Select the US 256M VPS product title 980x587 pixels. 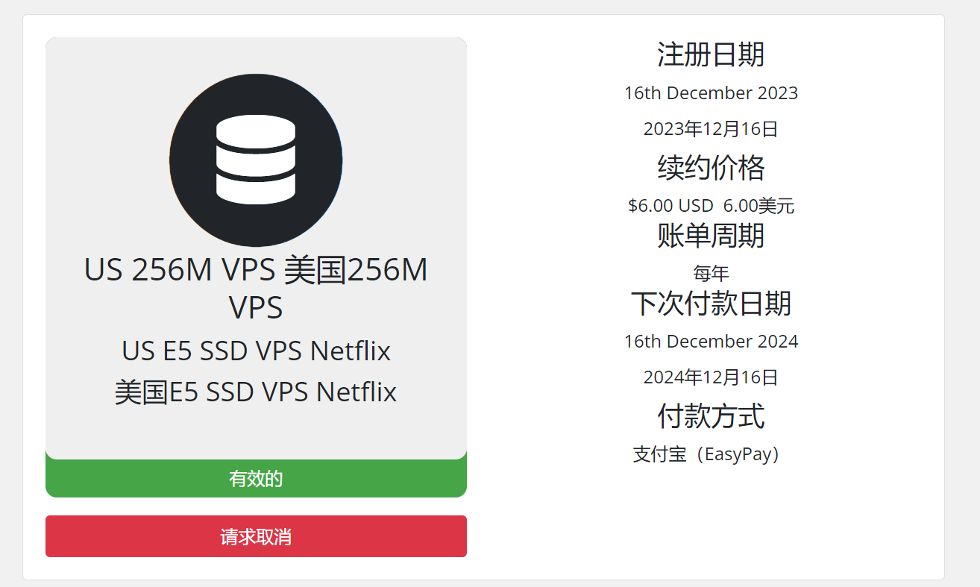[x=256, y=289]
